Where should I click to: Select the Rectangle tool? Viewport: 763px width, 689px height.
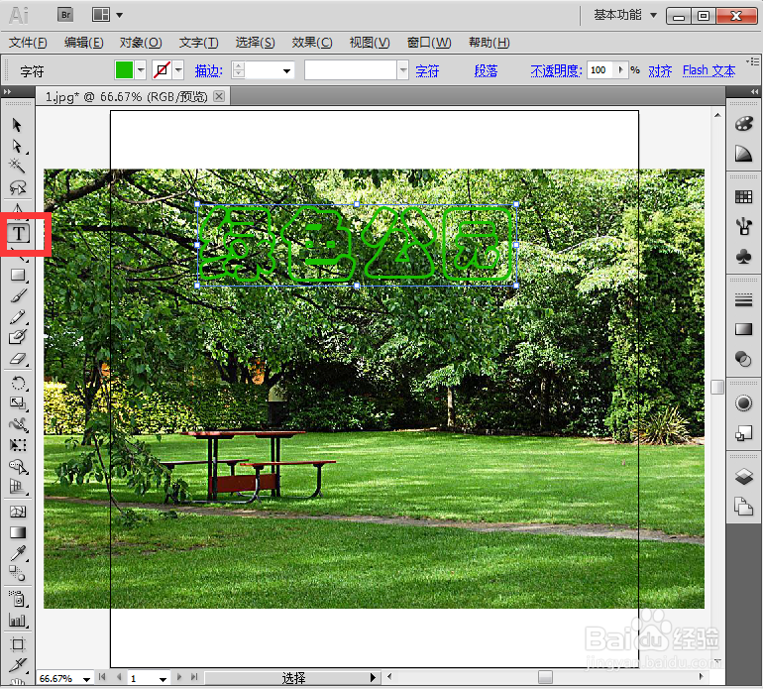(18, 276)
